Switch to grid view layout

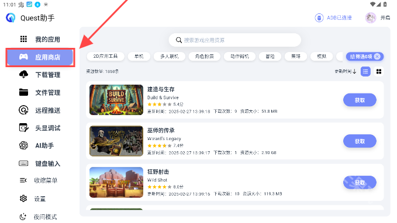(x=379, y=72)
